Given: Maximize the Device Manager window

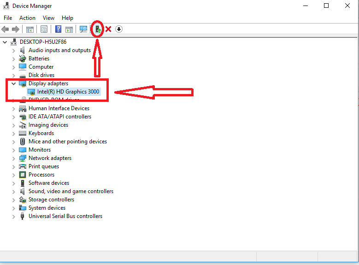Looking at the screenshot, I should [x=326, y=6].
